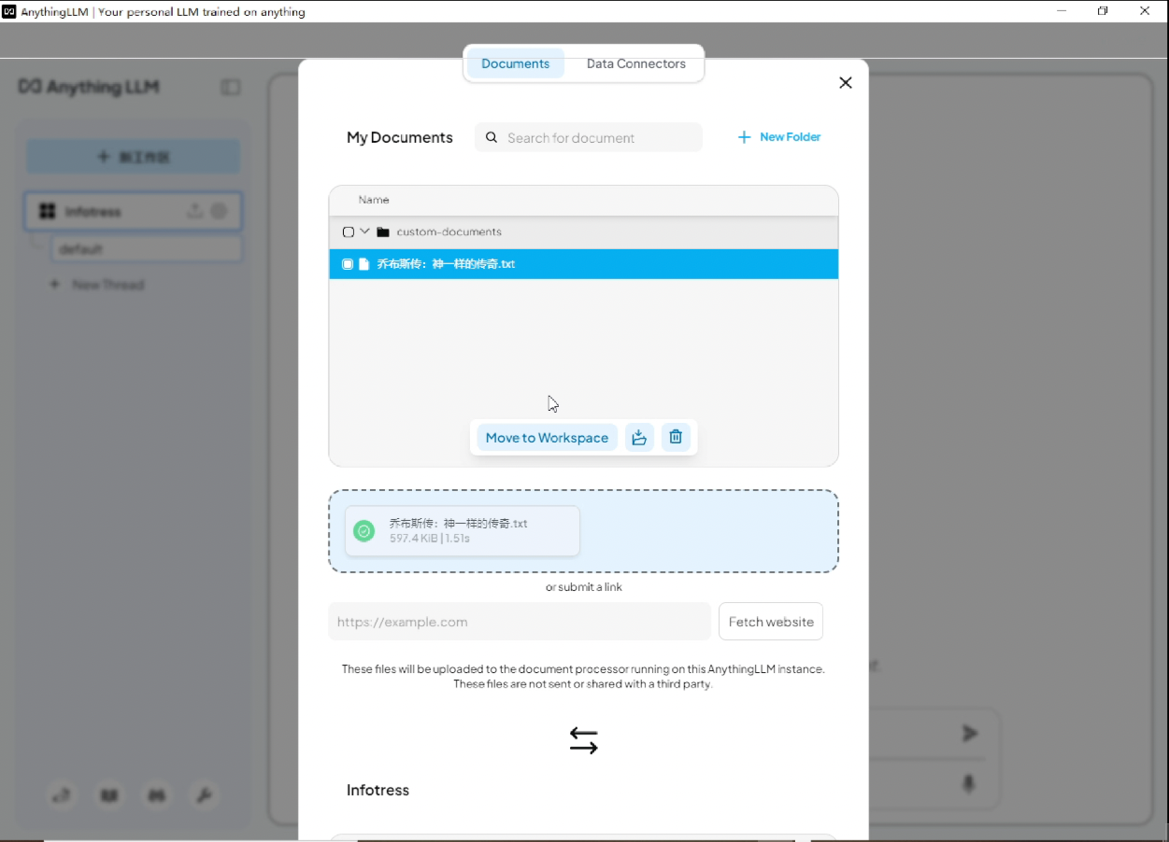Click the microphone icon in chat box
Viewport: 1169px width, 842px height.
click(969, 783)
